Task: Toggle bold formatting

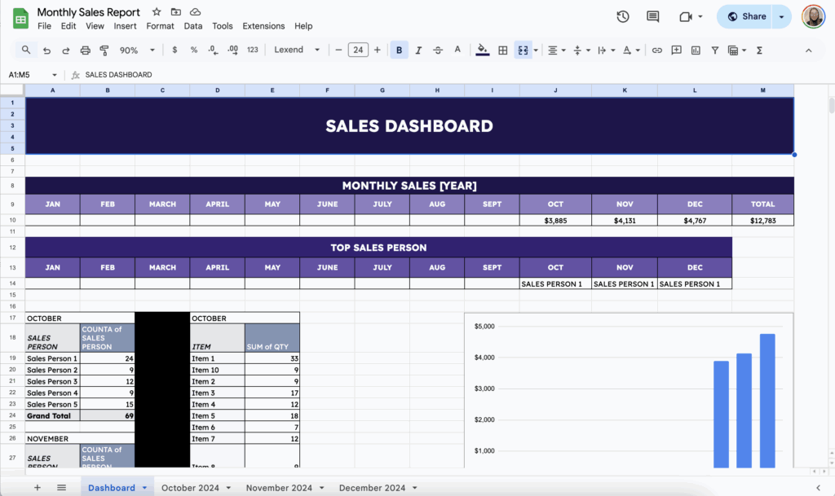Action: coord(398,50)
